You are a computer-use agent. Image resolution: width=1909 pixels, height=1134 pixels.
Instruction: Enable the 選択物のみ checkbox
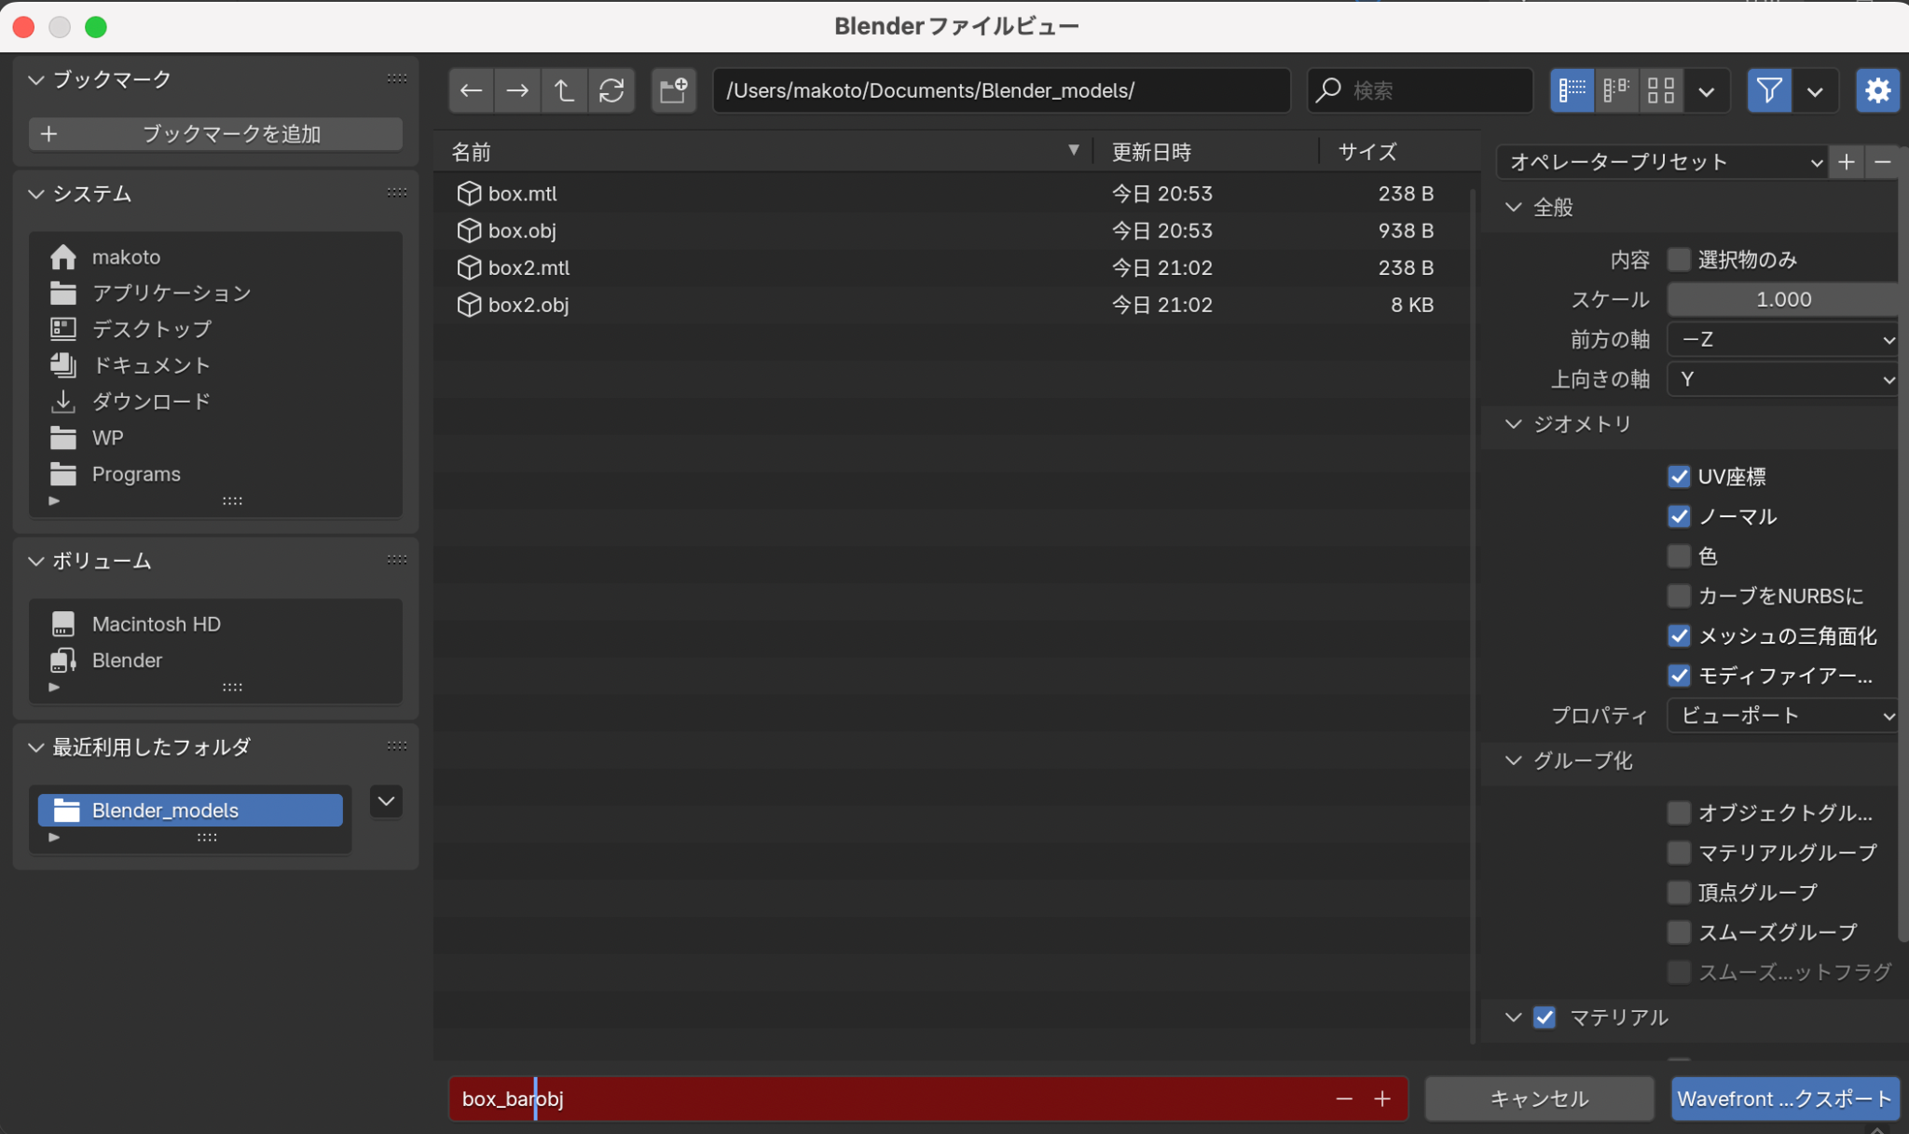pyautogui.click(x=1679, y=260)
